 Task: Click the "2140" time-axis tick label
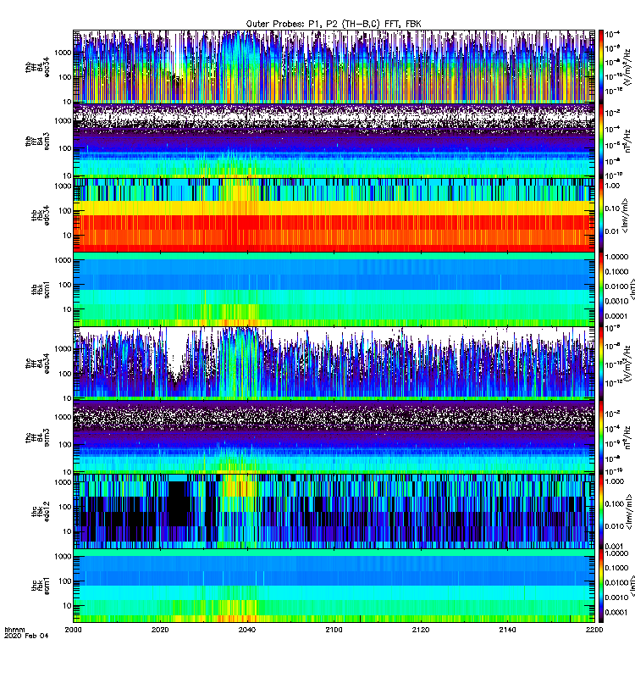coord(507,630)
